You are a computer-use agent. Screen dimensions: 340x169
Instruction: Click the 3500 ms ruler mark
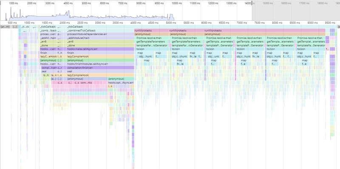pyautogui.click(x=118, y=23)
